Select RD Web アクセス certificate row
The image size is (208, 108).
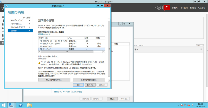[x=71, y=46]
